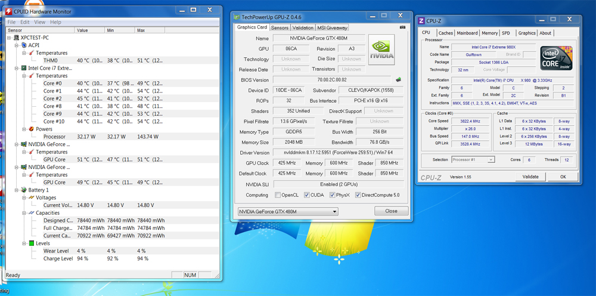Click the Sensor column header
Image resolution: width=596 pixels, height=296 pixels.
pyautogui.click(x=41, y=30)
